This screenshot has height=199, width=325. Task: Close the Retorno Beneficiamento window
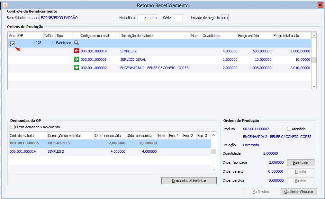[320, 5]
